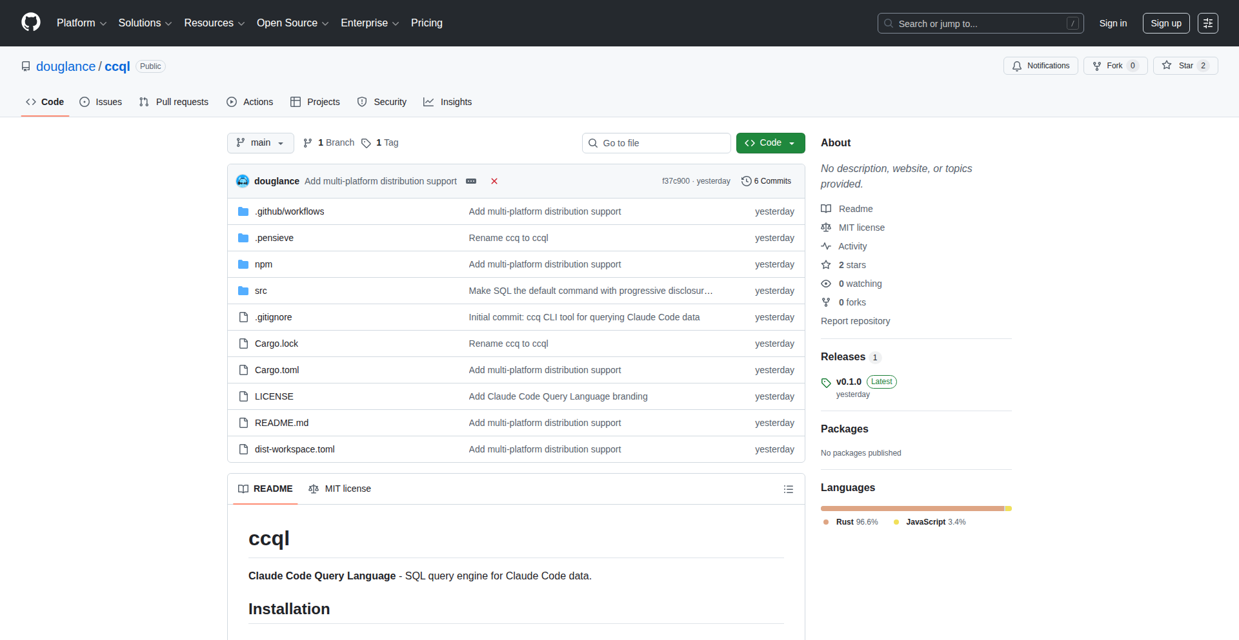Image resolution: width=1239 pixels, height=640 pixels.
Task: Click the MIT license scale icon
Action: coord(827,228)
